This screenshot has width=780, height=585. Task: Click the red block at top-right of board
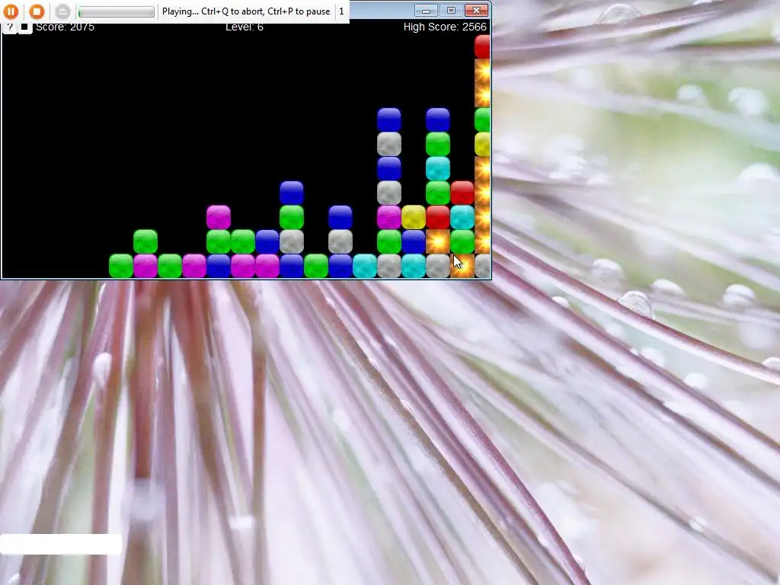point(482,46)
